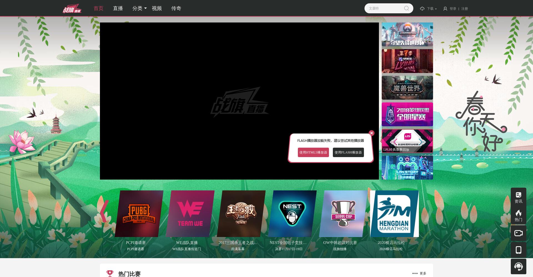
Task: Close the Flash player failure popup
Action: (371, 133)
